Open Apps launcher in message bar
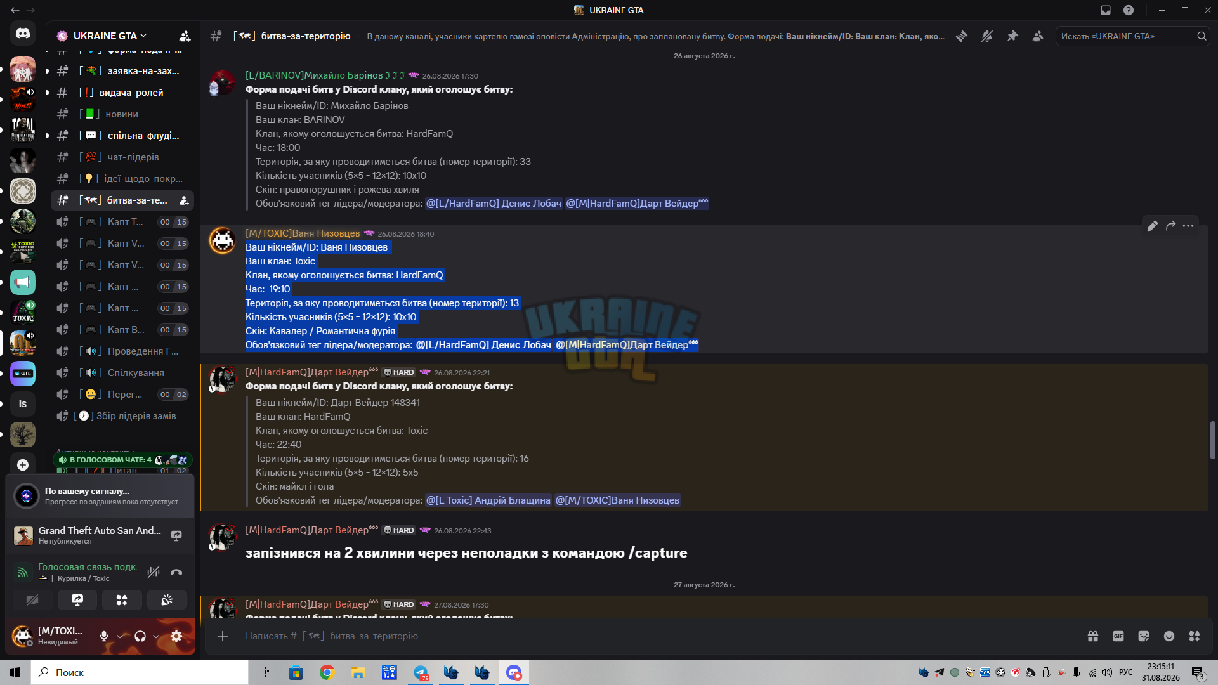 pyautogui.click(x=1195, y=636)
